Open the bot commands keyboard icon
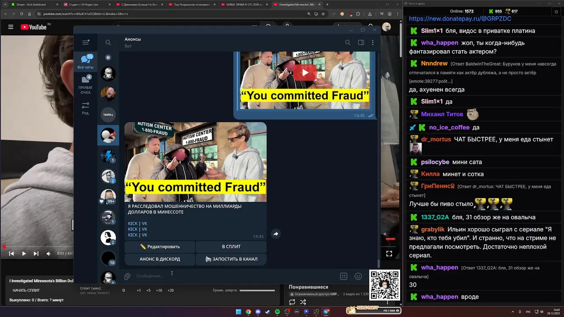The width and height of the screenshot is (564, 317). pyautogui.click(x=344, y=276)
